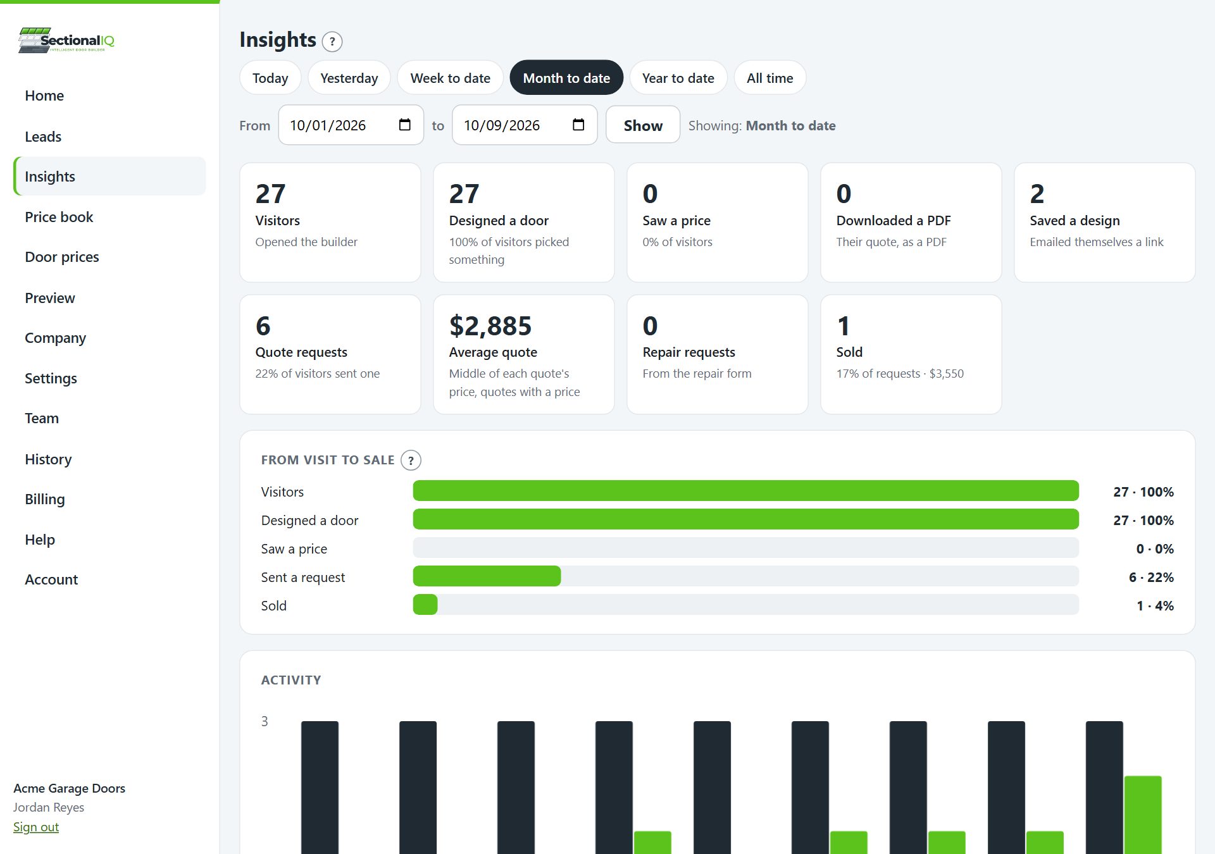The image size is (1215, 854).
Task: Open Help in the sidebar
Action: pos(109,540)
